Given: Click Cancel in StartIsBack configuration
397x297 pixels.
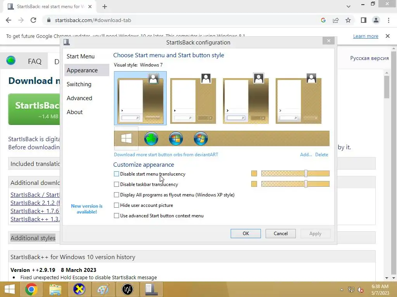Looking at the screenshot, I should click(281, 233).
